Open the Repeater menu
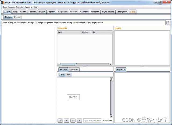The width and height of the screenshot is (172, 125). (x=20, y=7)
